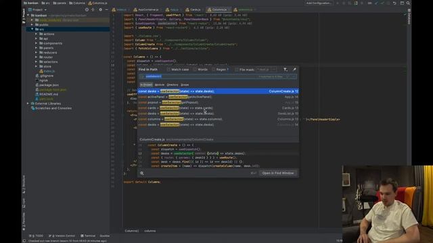Expand the selectors folder
This screenshot has width=433, height=243.
coord(36,61)
